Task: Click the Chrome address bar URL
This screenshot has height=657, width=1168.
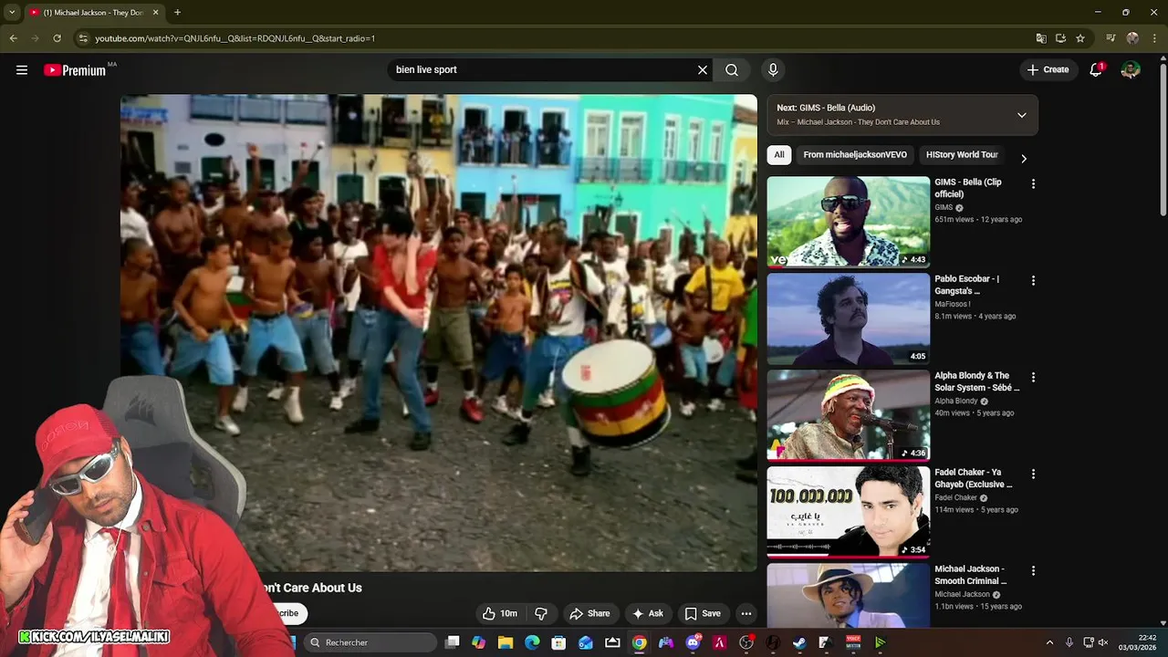Action: coord(235,38)
